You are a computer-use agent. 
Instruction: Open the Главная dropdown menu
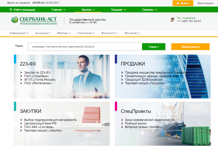58,10
